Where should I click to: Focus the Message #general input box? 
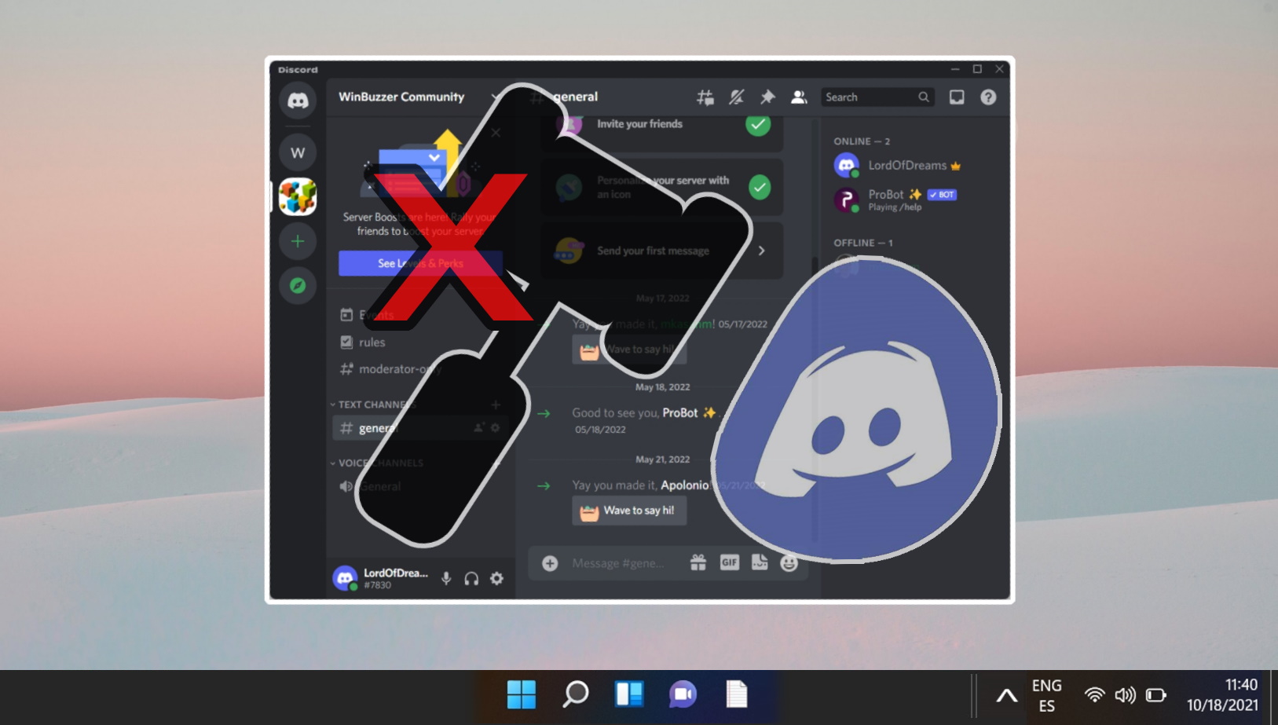click(x=618, y=563)
